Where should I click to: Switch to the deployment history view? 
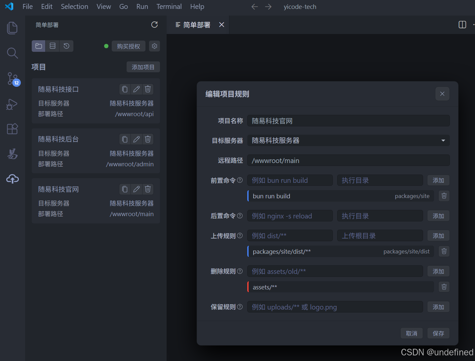click(x=66, y=46)
